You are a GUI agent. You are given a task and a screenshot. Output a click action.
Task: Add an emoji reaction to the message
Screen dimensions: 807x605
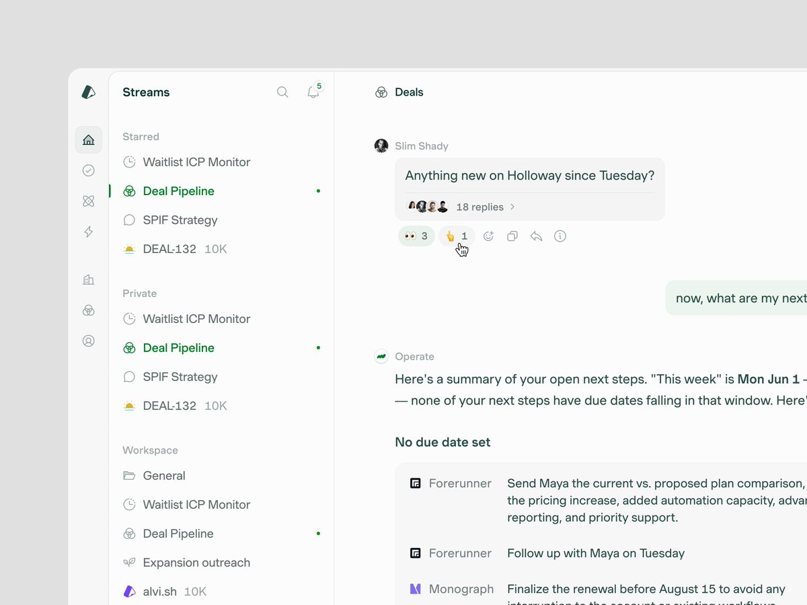point(489,236)
